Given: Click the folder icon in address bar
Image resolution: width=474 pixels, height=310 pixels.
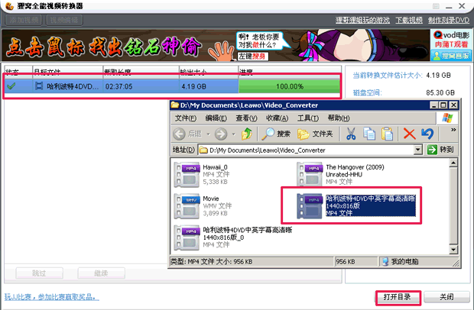Looking at the screenshot, I should tap(203, 150).
